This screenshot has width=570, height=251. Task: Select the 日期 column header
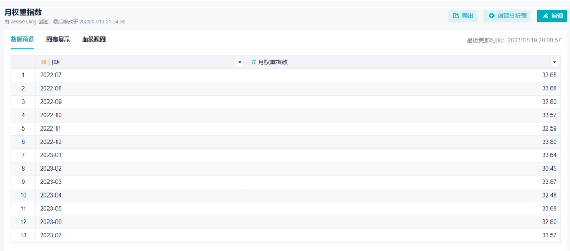coord(141,62)
